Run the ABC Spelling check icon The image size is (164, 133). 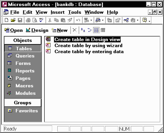coord(42,20)
